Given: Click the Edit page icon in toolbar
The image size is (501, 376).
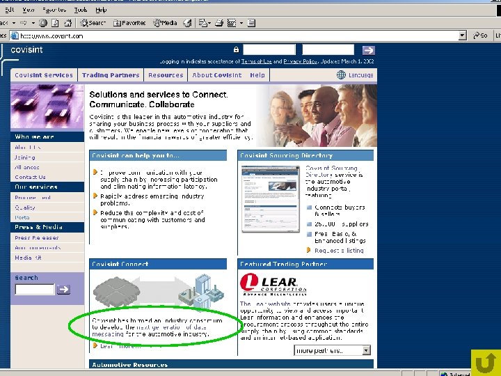Looking at the screenshot, I should click(231, 23).
